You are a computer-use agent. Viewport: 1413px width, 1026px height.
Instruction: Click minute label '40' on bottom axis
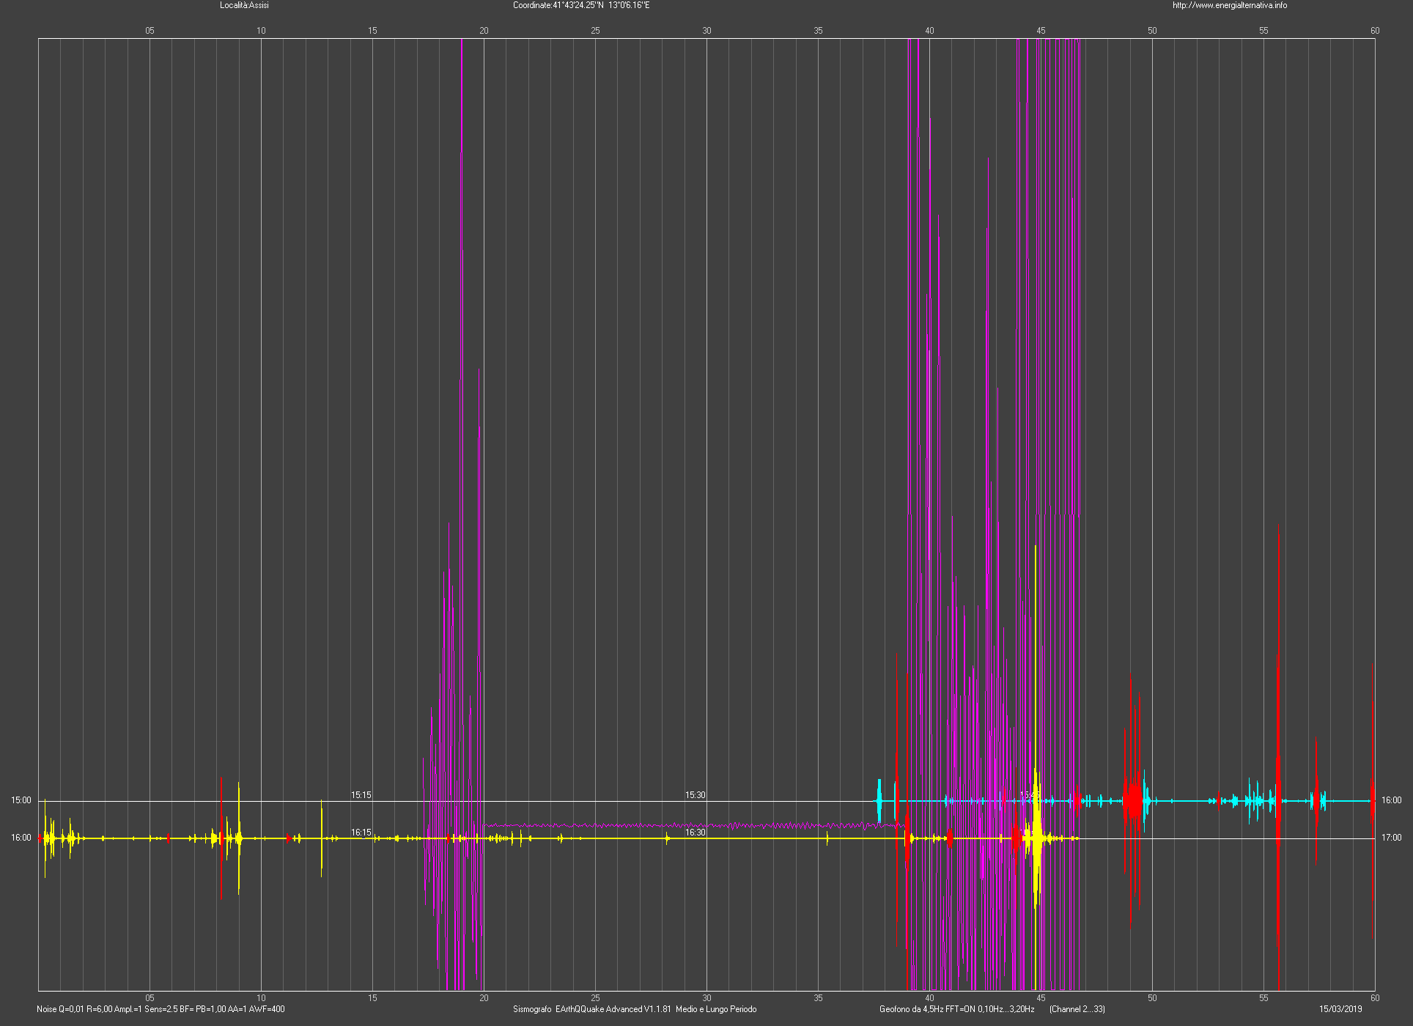point(929,998)
